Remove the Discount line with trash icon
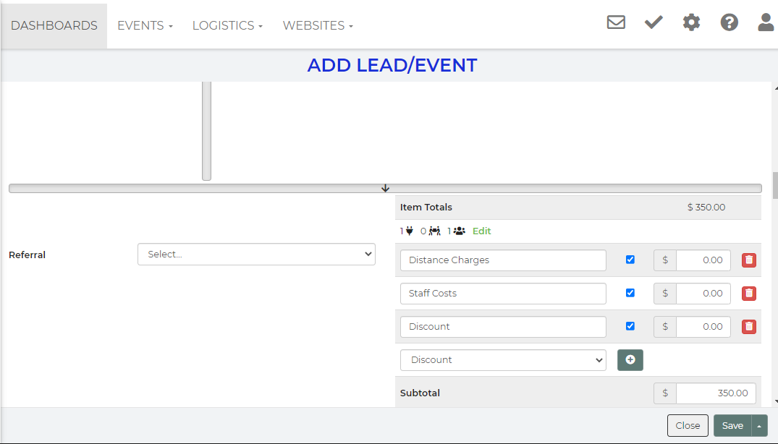Viewport: 778px width, 444px height. pos(749,327)
